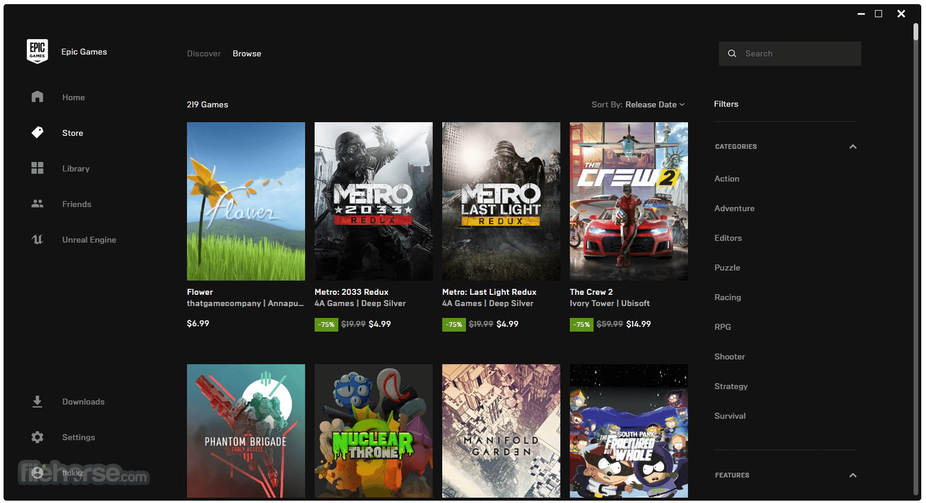Filter by Puzzle category
Viewport: 926px width, 503px height.
click(x=727, y=268)
